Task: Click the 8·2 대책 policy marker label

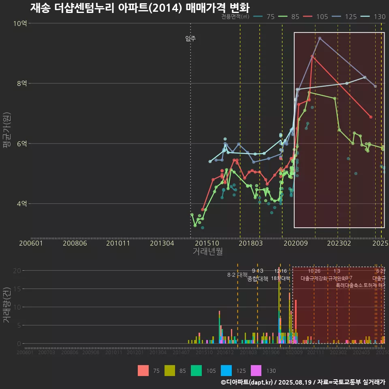Action: pyautogui.click(x=237, y=275)
